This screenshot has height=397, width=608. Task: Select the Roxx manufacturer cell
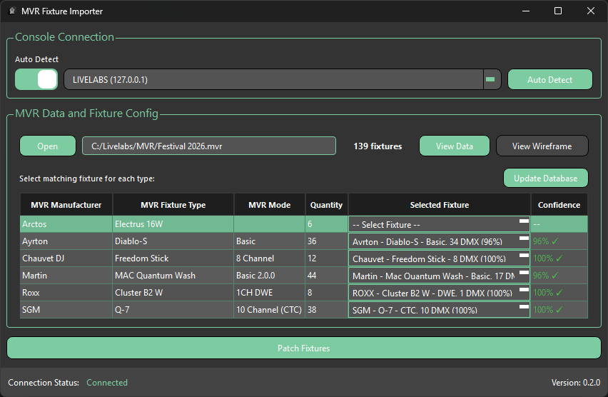(66, 292)
